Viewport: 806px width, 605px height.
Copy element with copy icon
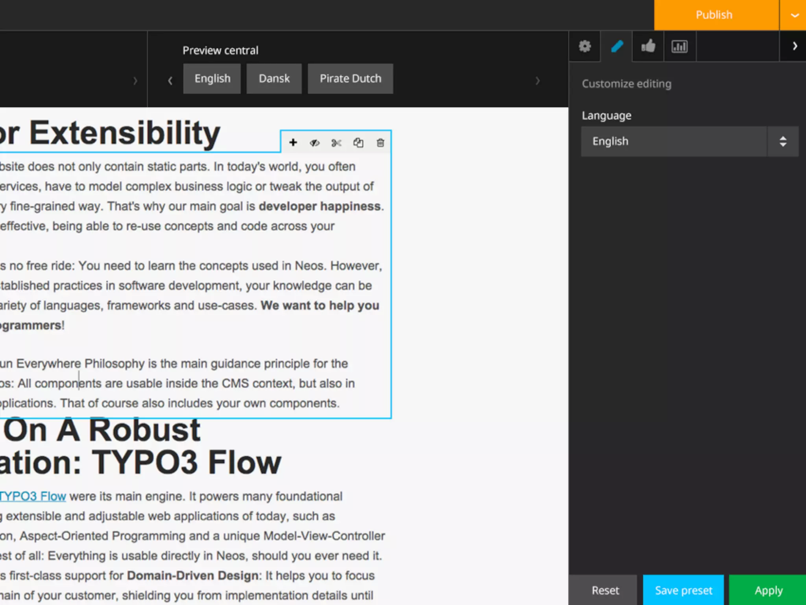click(358, 143)
